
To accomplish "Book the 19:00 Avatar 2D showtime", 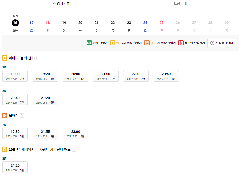I will tap(15, 76).
